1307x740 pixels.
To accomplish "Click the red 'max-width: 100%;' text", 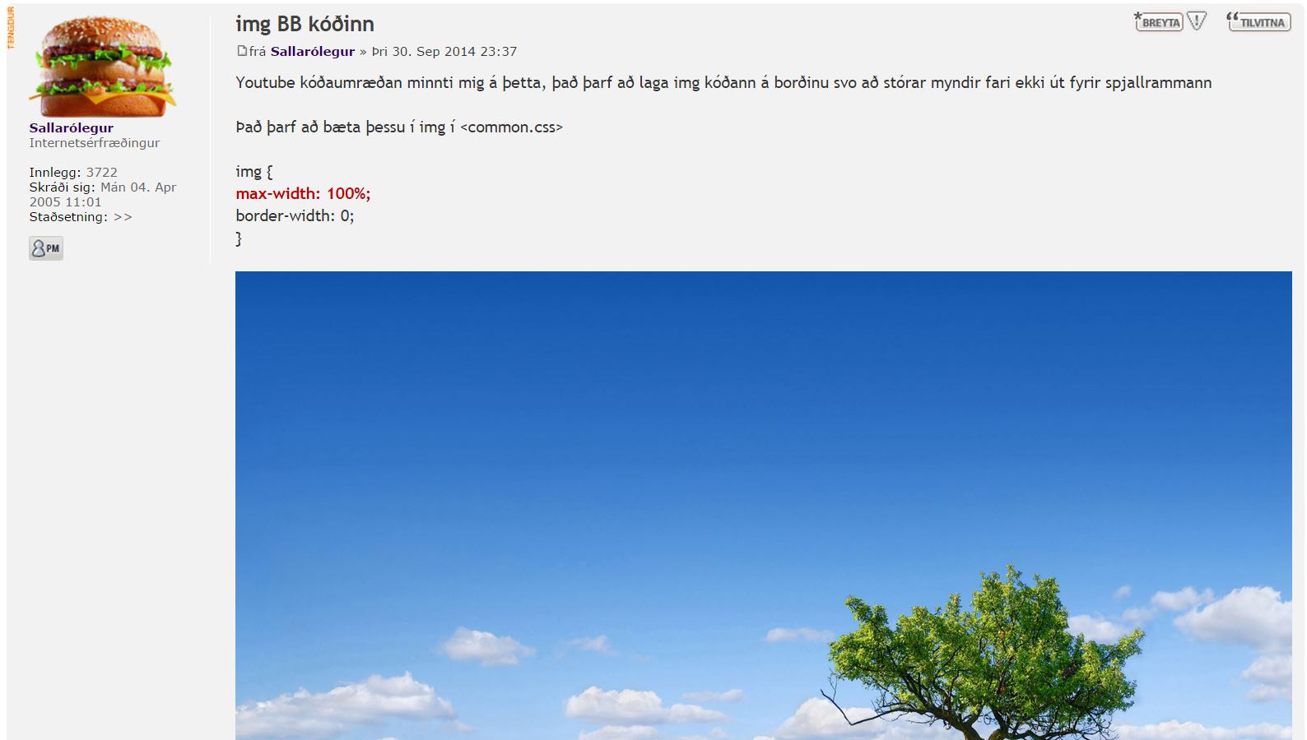I will coord(303,194).
